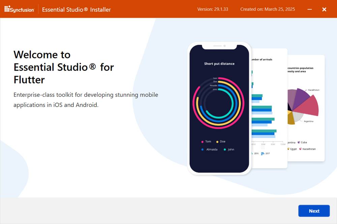Click the Syncfusion logo
337x224 pixels.
tap(19, 9)
